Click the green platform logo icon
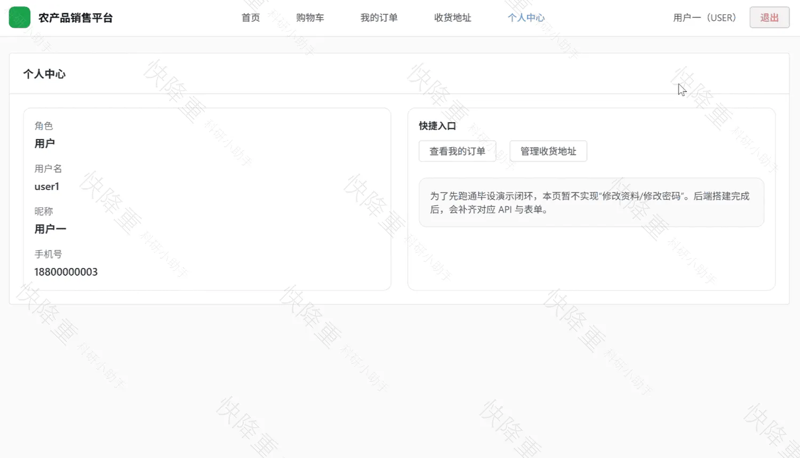This screenshot has width=800, height=458. tap(20, 18)
